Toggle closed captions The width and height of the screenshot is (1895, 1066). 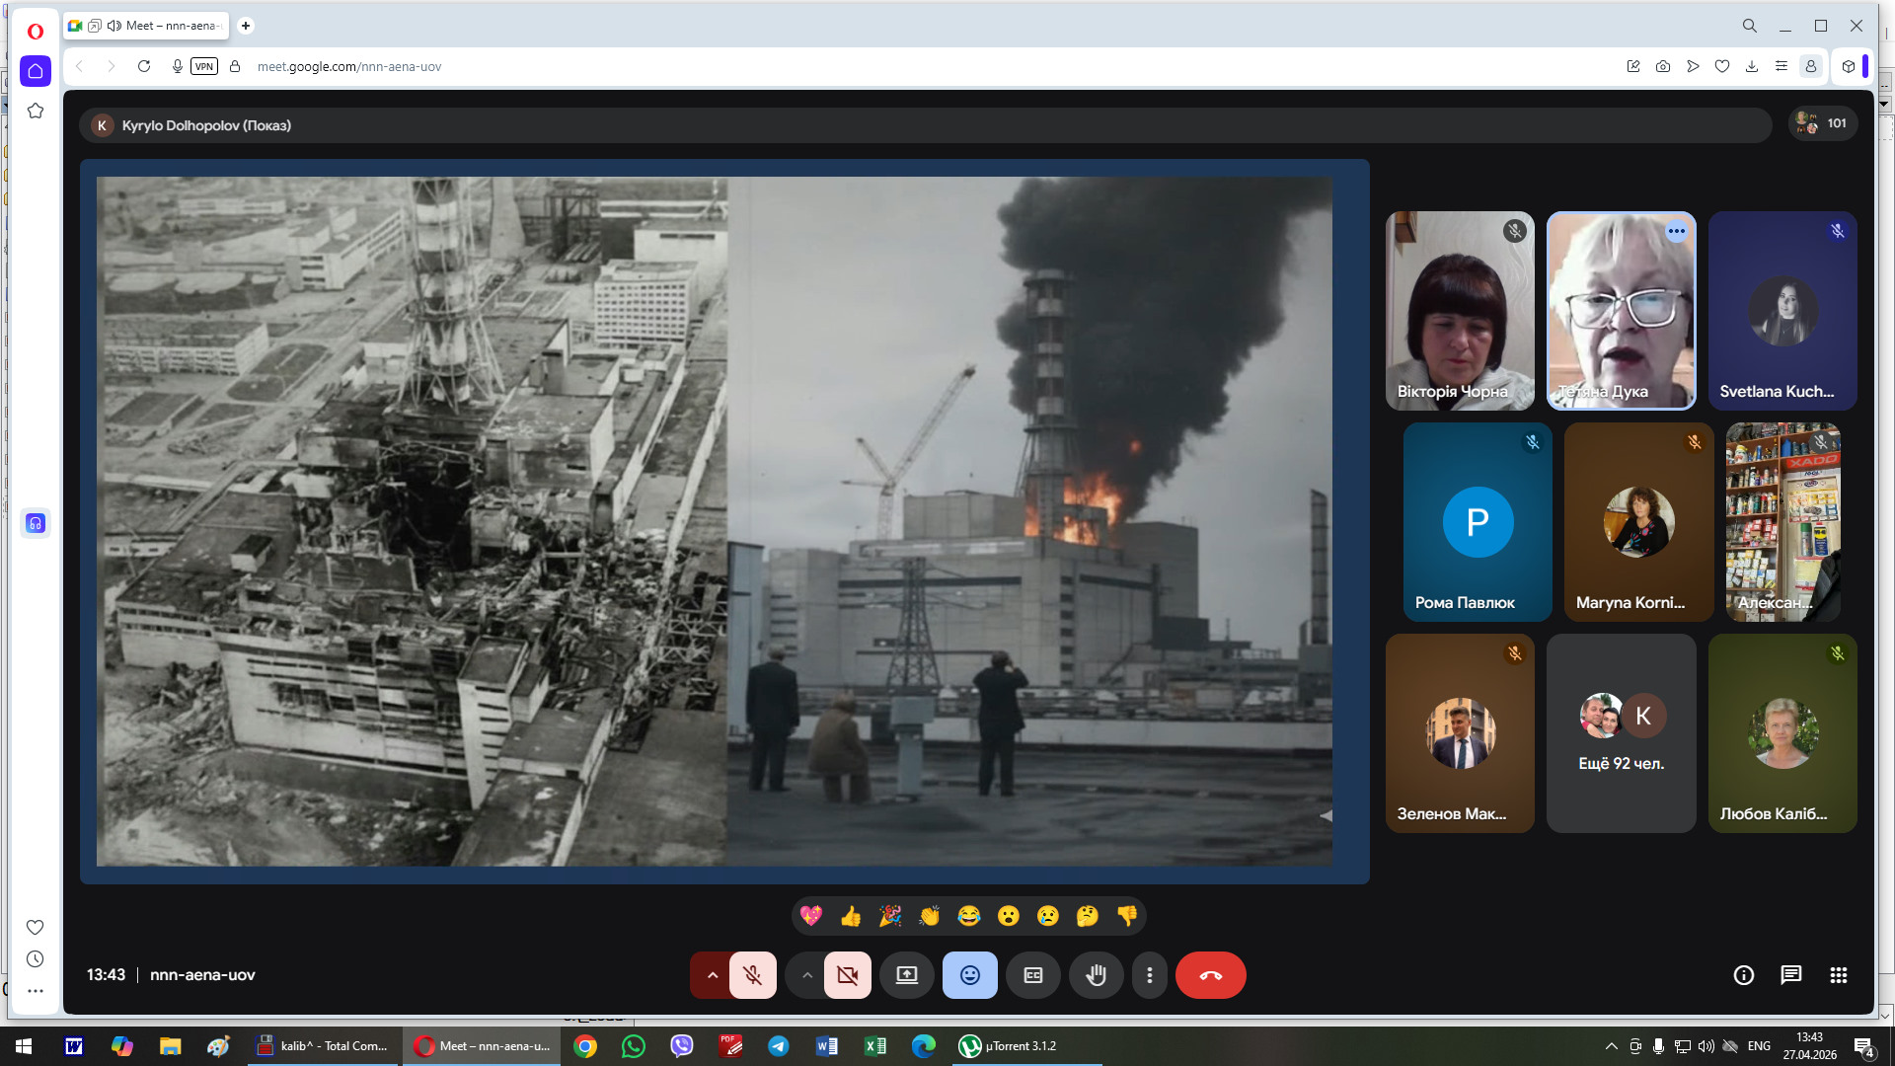click(1032, 975)
